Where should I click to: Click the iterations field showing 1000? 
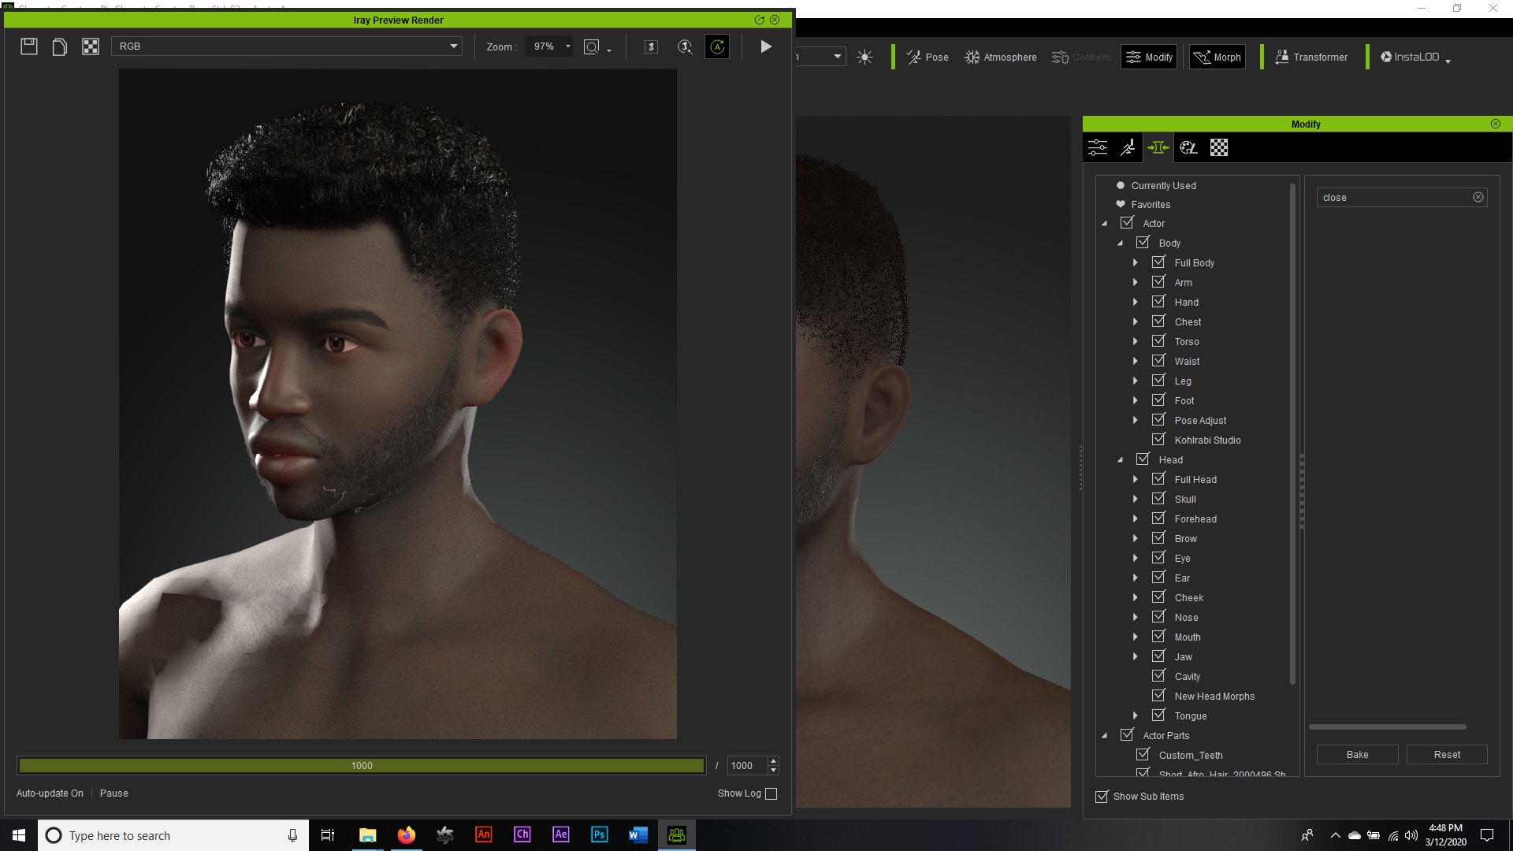746,765
